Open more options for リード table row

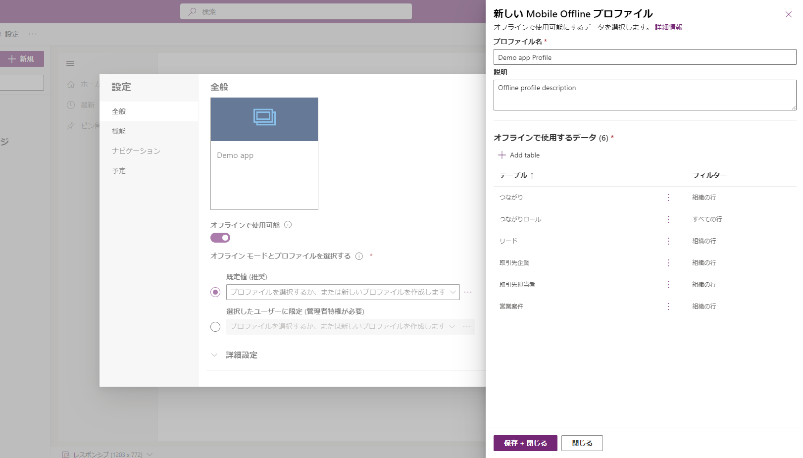(x=668, y=241)
